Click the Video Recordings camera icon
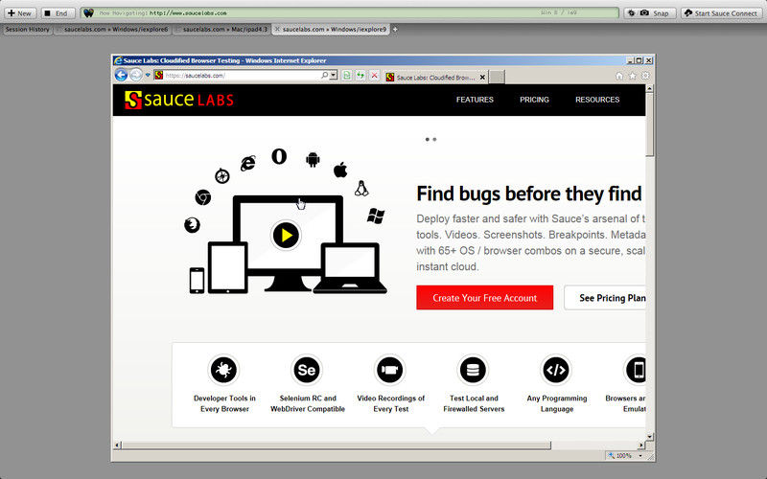This screenshot has height=479, width=767. (x=390, y=370)
